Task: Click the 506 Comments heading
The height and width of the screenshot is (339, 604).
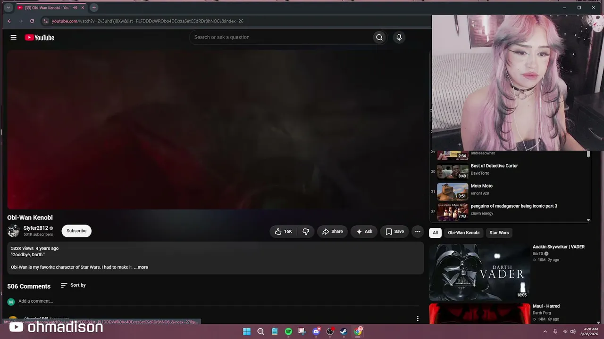Action: click(29, 286)
